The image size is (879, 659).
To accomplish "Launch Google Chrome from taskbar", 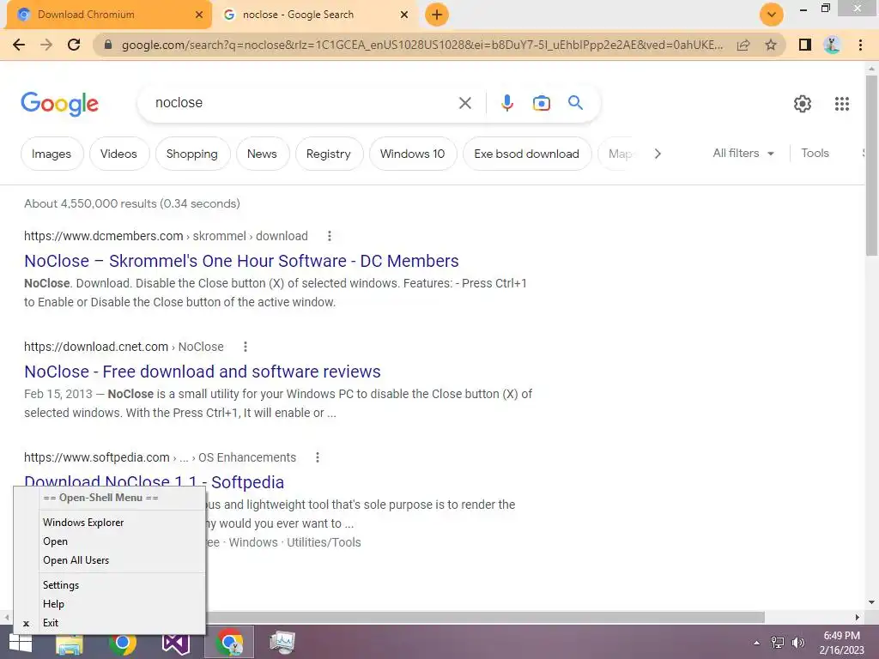I will [122, 642].
